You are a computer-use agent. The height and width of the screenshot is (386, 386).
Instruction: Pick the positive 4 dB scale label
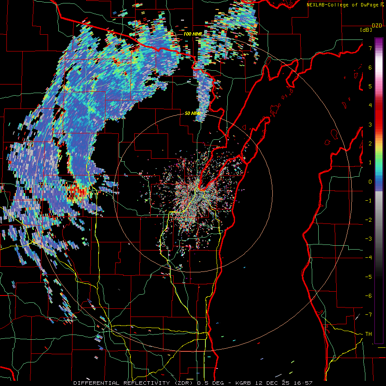tap(370, 106)
